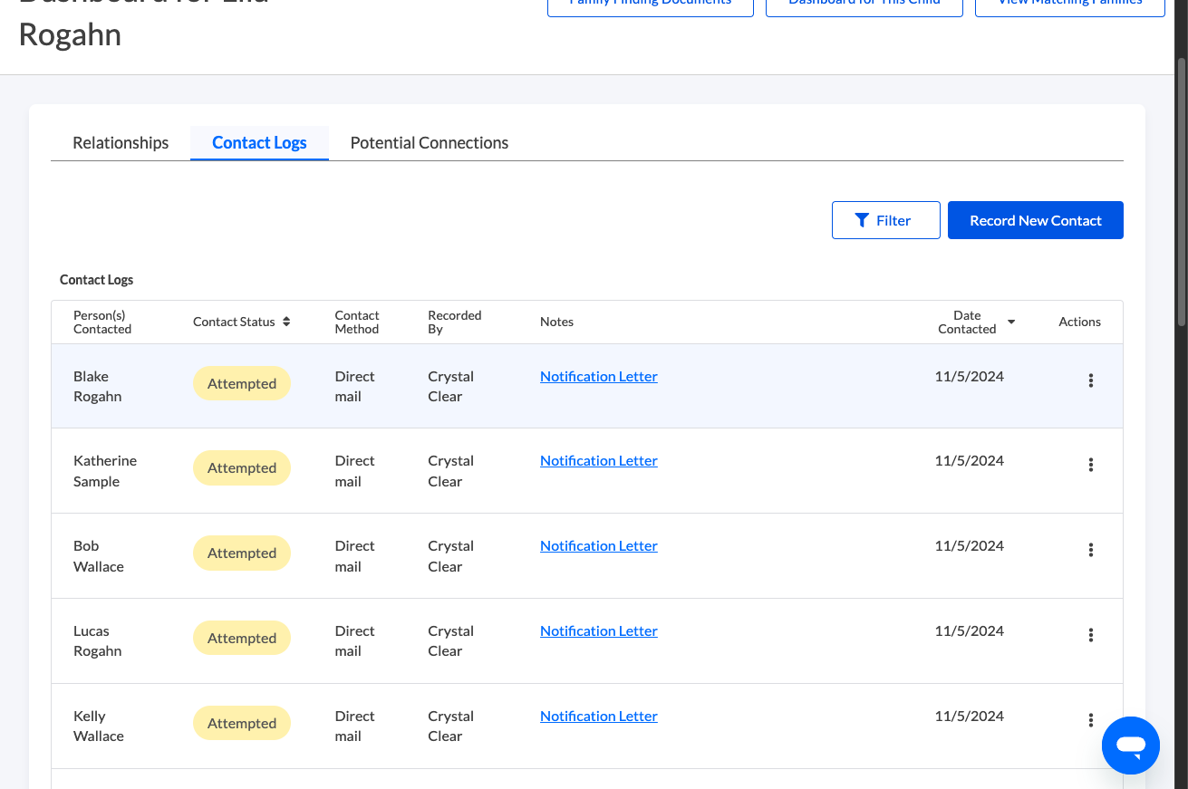Open Kelly Wallace's Notification Letter link
This screenshot has height=789, width=1188.
tap(599, 717)
